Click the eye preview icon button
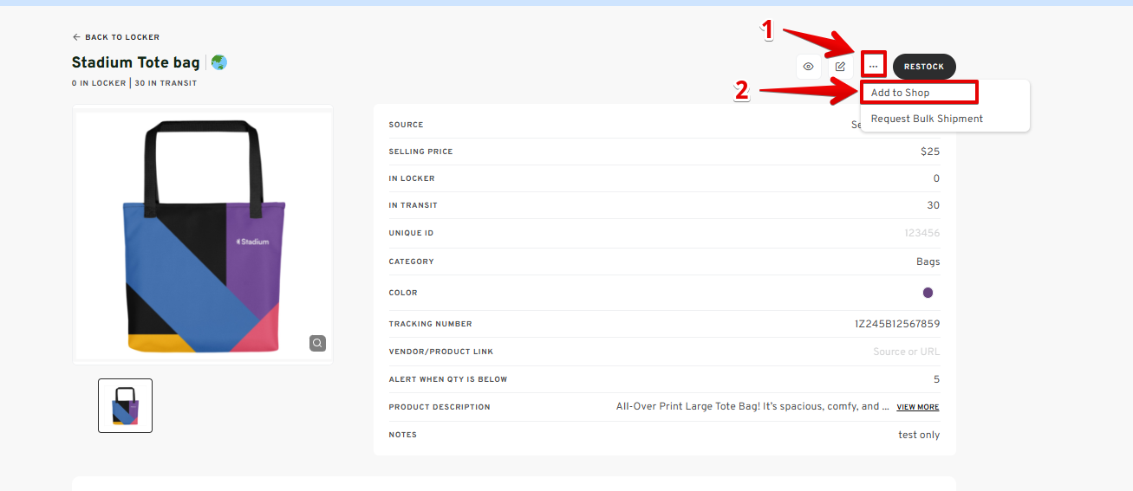Viewport: 1133px width, 491px height. click(x=809, y=67)
